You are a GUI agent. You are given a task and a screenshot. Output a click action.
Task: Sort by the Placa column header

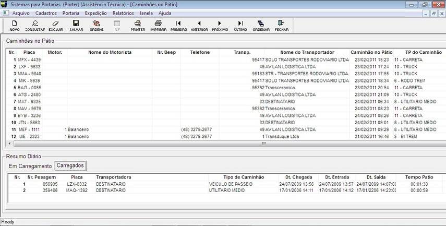tap(29, 53)
